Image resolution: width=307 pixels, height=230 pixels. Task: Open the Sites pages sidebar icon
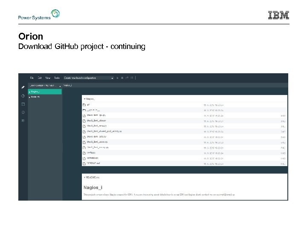click(x=23, y=112)
